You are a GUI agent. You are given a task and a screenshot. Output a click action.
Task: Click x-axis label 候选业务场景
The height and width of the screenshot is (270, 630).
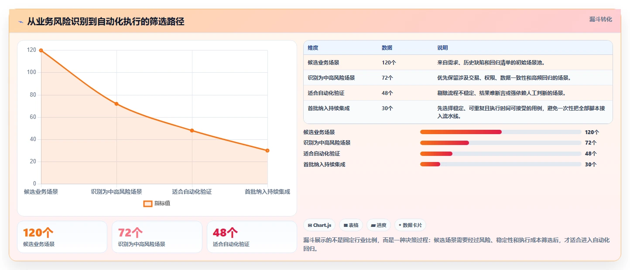click(x=41, y=192)
